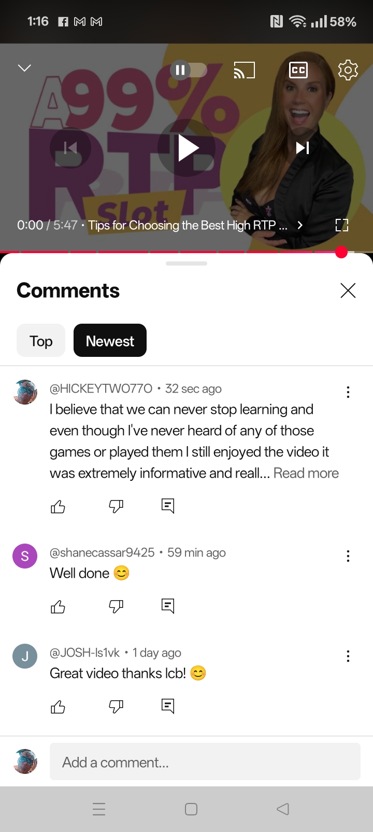
Task: Play the video
Action: 187,148
